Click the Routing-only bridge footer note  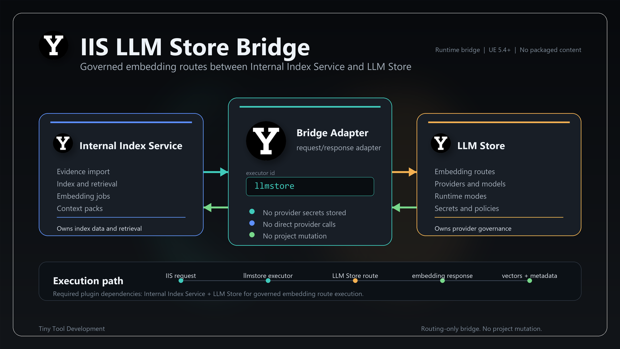(x=481, y=329)
